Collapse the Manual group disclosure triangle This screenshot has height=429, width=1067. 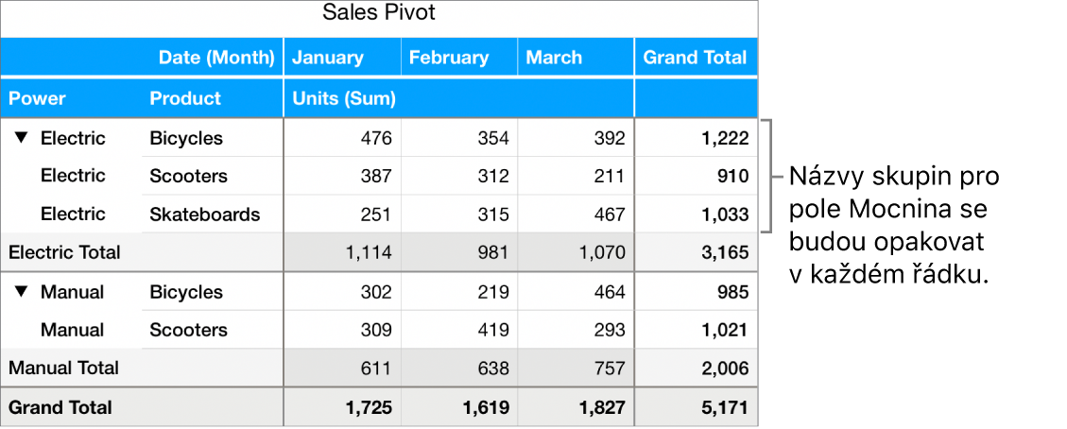coord(22,292)
